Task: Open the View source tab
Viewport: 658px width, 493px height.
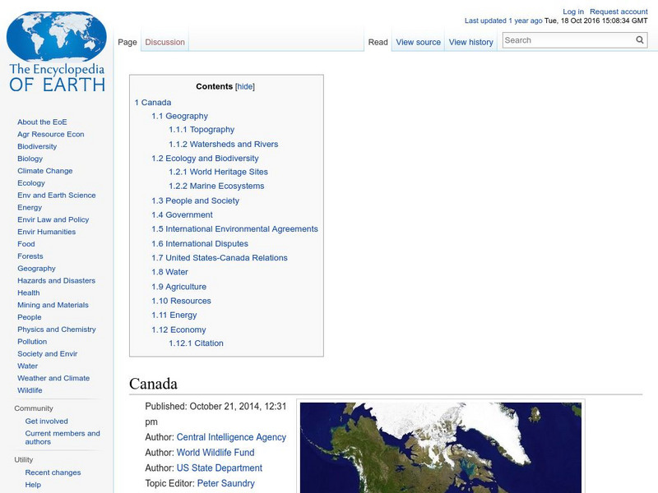Action: [x=418, y=43]
